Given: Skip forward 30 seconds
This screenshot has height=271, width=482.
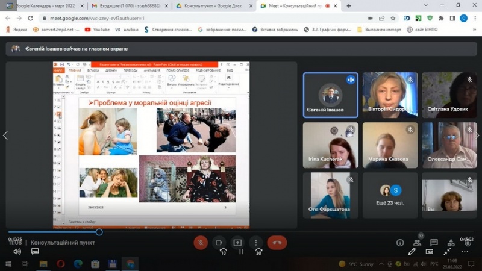Looking at the screenshot, I should point(258,252).
